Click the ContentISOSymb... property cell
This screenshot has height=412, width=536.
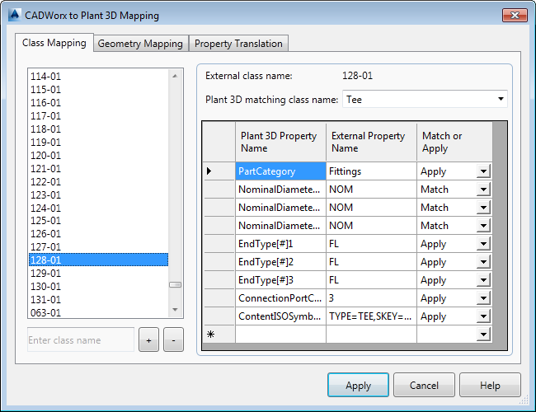[x=280, y=316]
